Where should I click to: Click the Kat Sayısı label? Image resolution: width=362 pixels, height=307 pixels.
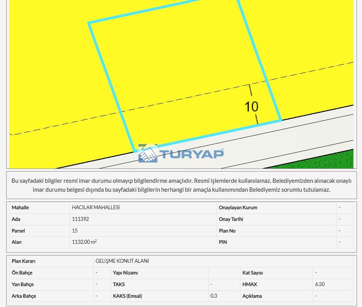pyautogui.click(x=252, y=273)
